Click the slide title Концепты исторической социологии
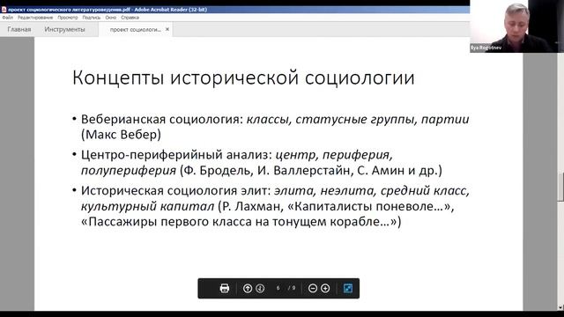The image size is (564, 317). [243, 77]
